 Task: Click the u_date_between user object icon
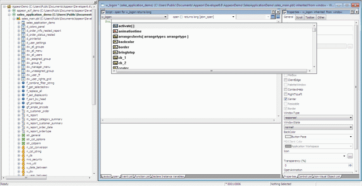point(23,167)
